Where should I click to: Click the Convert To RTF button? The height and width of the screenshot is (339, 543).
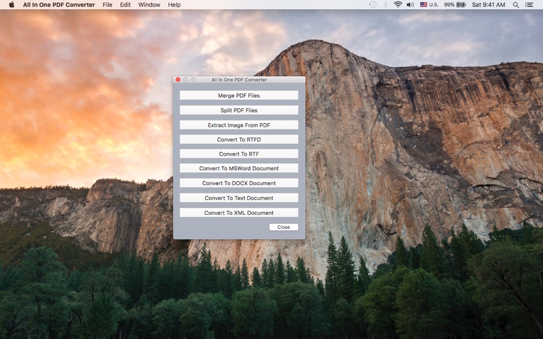point(239,154)
